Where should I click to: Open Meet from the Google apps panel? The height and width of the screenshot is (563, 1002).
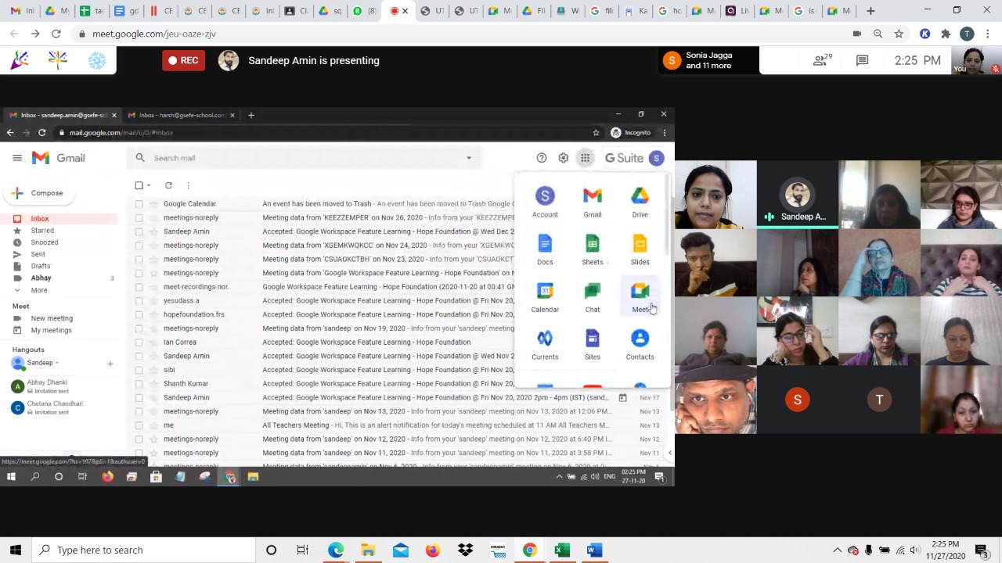(640, 297)
